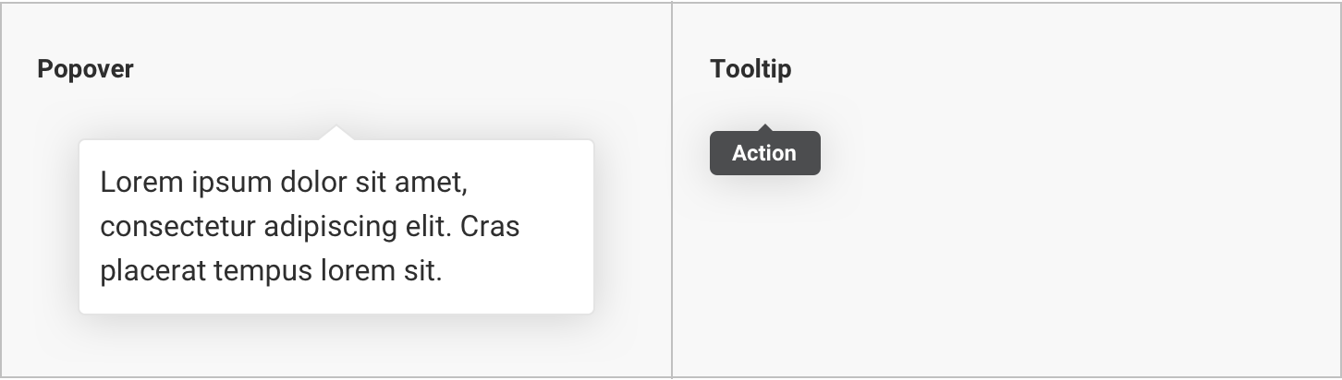1342x380 pixels.
Task: Click the word "tempus" in popover text
Action: click(262, 271)
